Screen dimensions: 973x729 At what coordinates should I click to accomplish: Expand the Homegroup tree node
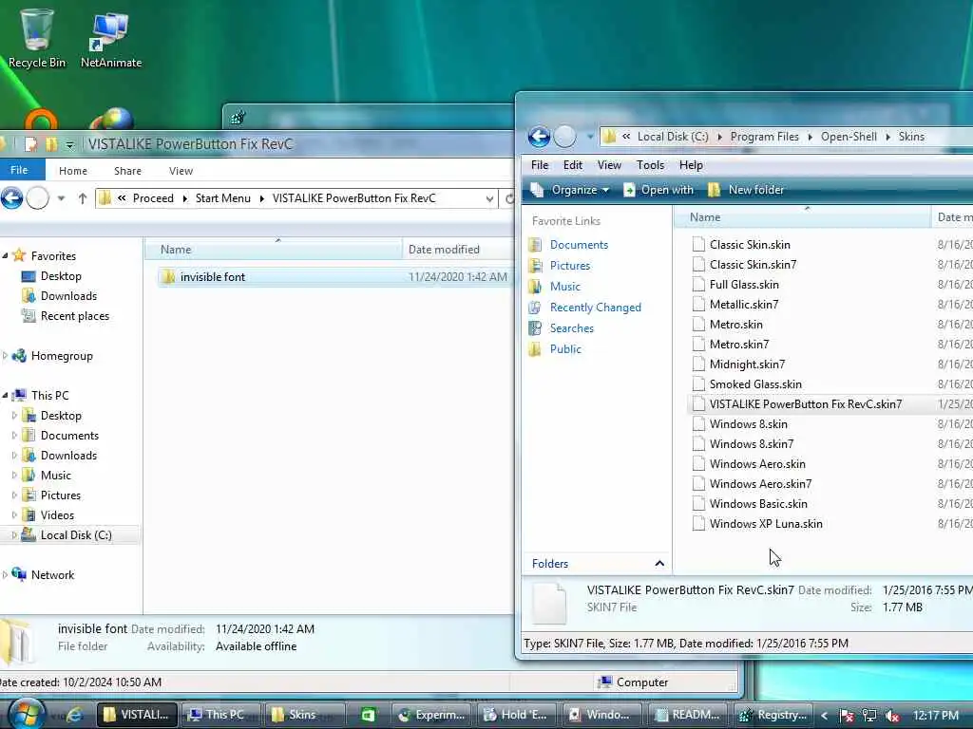point(5,356)
